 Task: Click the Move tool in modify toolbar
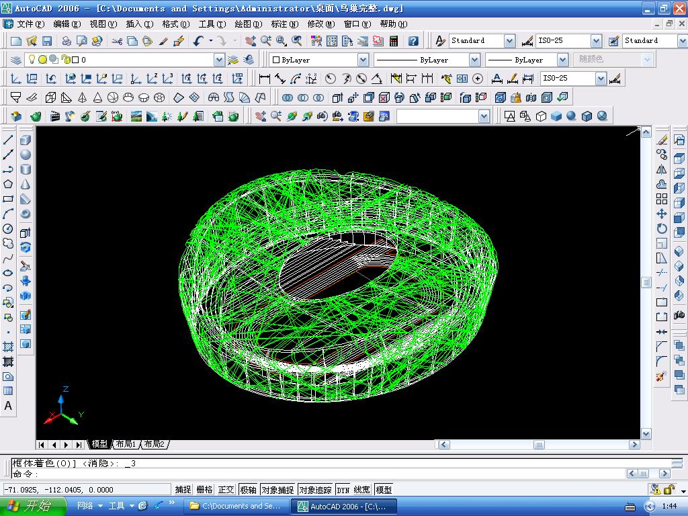click(662, 214)
